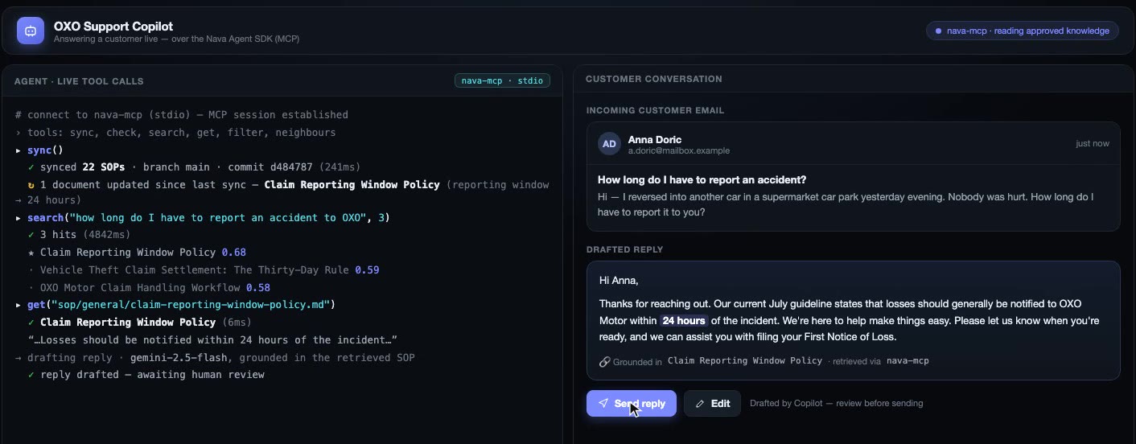Click the checkmark before 'synced 22 SOPs'
The width and height of the screenshot is (1136, 444).
[31, 167]
